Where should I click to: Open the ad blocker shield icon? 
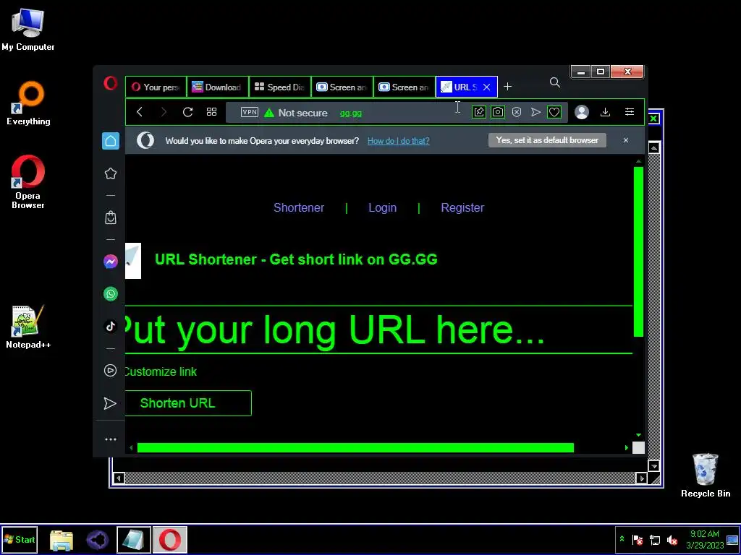517,112
